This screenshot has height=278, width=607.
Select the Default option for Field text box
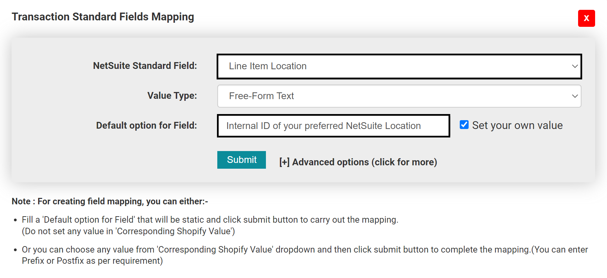pos(333,126)
